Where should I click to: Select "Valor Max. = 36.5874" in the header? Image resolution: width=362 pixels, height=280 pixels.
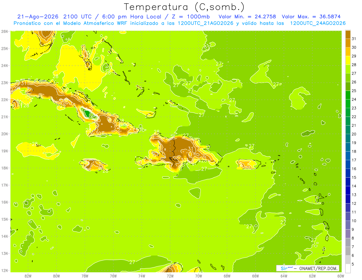click(312, 17)
